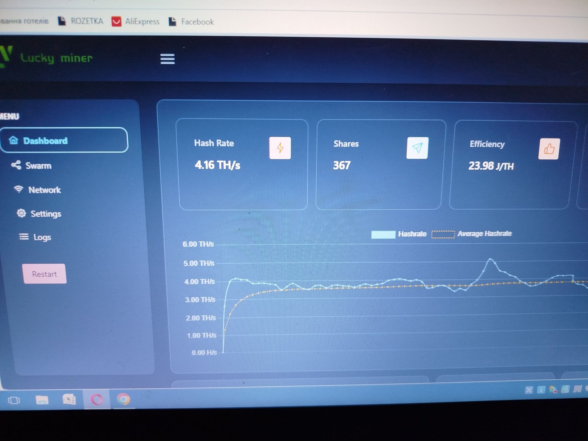Screen dimensions: 588x441
Task: Click the Average Hashrate legend label
Action: pos(485,234)
